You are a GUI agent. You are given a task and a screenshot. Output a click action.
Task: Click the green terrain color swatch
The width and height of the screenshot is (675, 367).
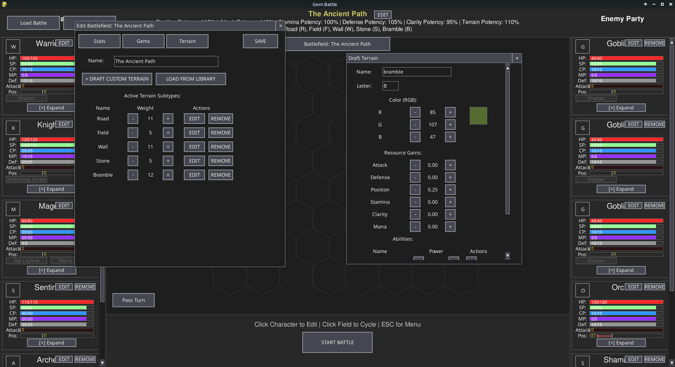478,116
